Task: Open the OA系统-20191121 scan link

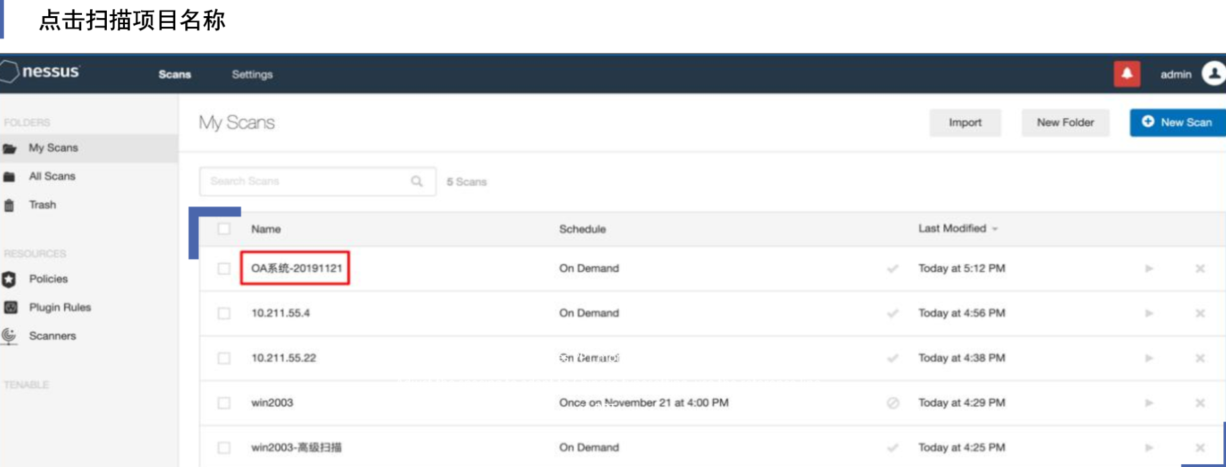Action: click(296, 268)
